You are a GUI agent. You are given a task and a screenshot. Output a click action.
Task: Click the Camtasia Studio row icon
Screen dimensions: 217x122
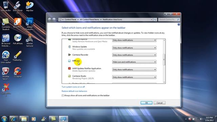(70, 76)
